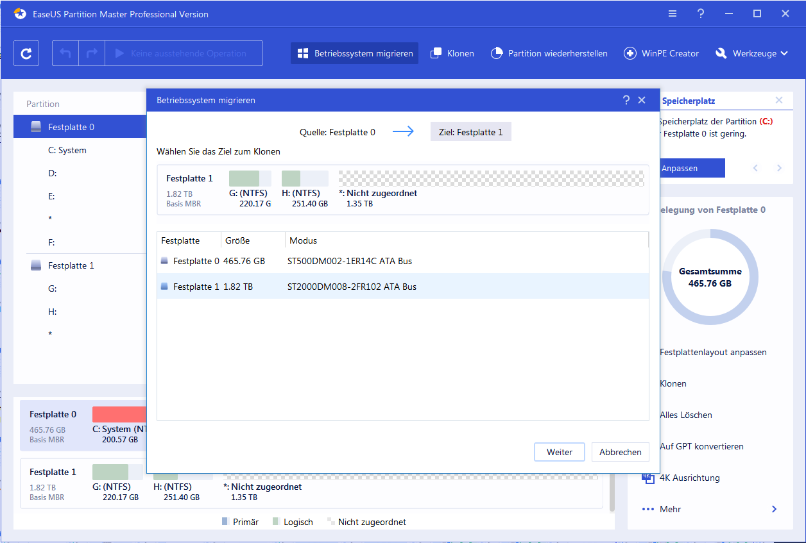Click Festplattenlayout anpassen in the side panel

click(x=713, y=352)
